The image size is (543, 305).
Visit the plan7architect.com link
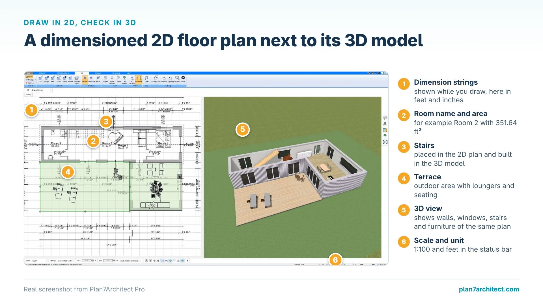[489, 289]
